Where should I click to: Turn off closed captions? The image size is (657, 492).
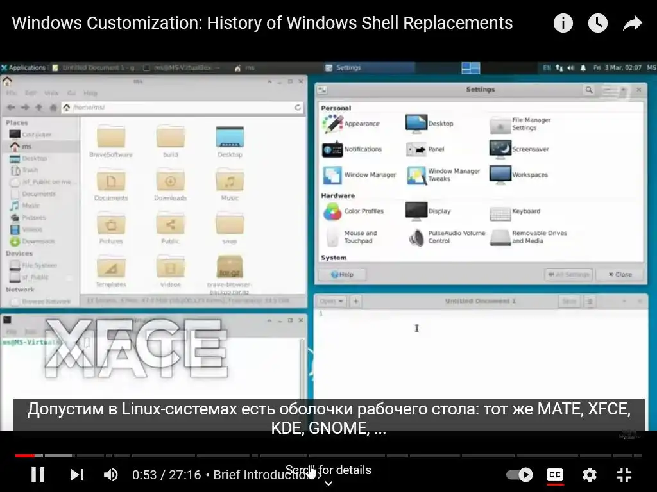(555, 475)
